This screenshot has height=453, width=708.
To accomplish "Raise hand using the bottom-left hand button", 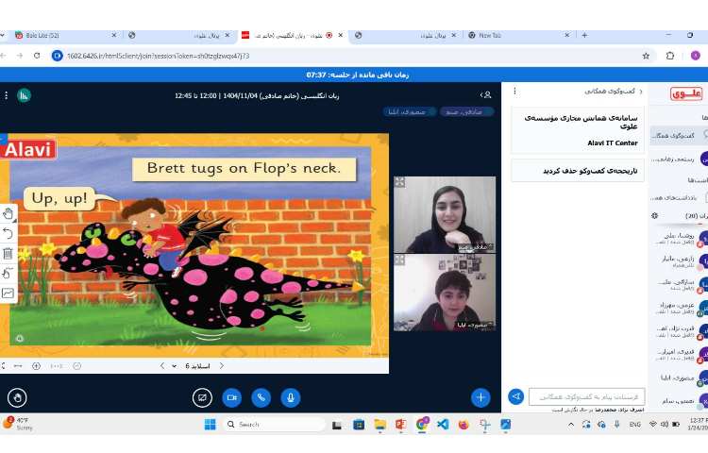I will pos(17,397).
